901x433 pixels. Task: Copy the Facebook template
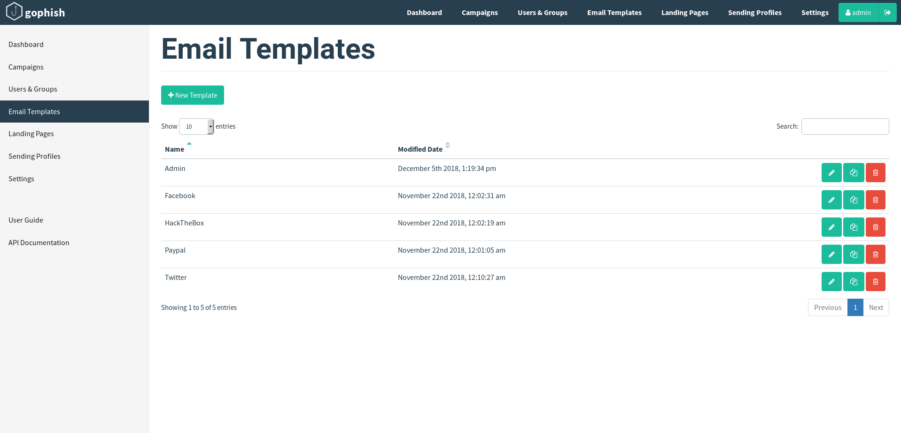(x=853, y=200)
